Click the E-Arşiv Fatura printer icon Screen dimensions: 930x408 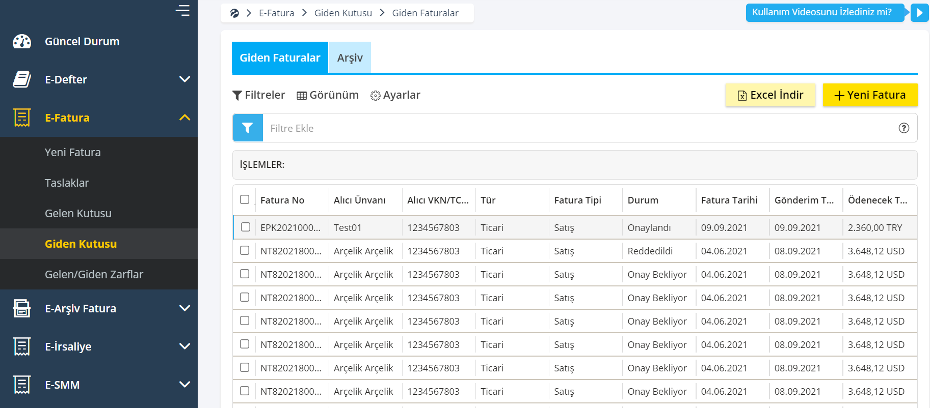[x=22, y=308]
